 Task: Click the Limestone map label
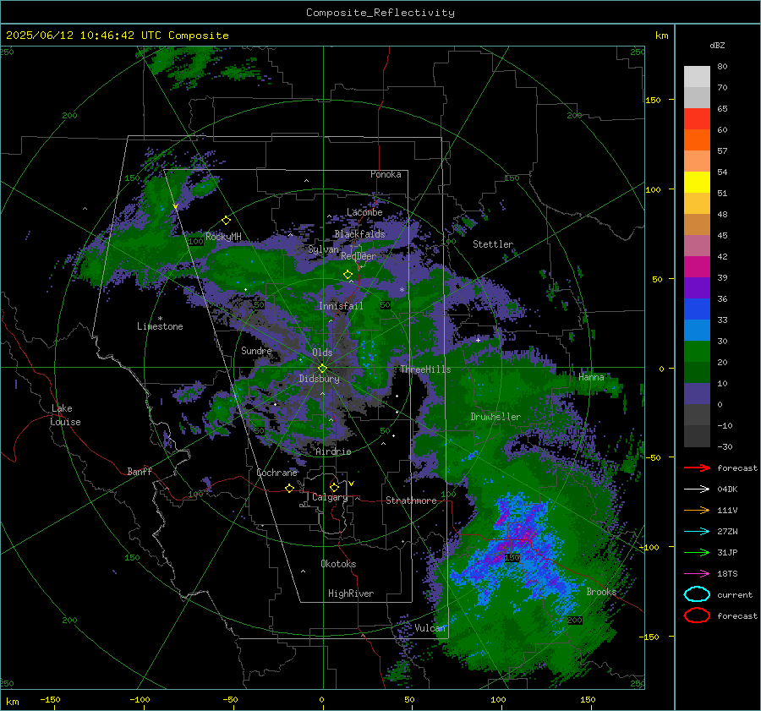(160, 326)
